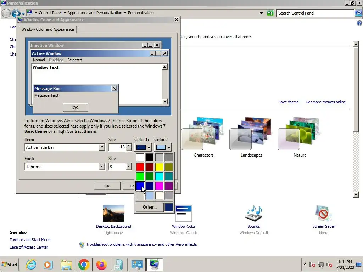Open Ease of Access Center link
Screen dimensions: 363x272
pos(29,247)
